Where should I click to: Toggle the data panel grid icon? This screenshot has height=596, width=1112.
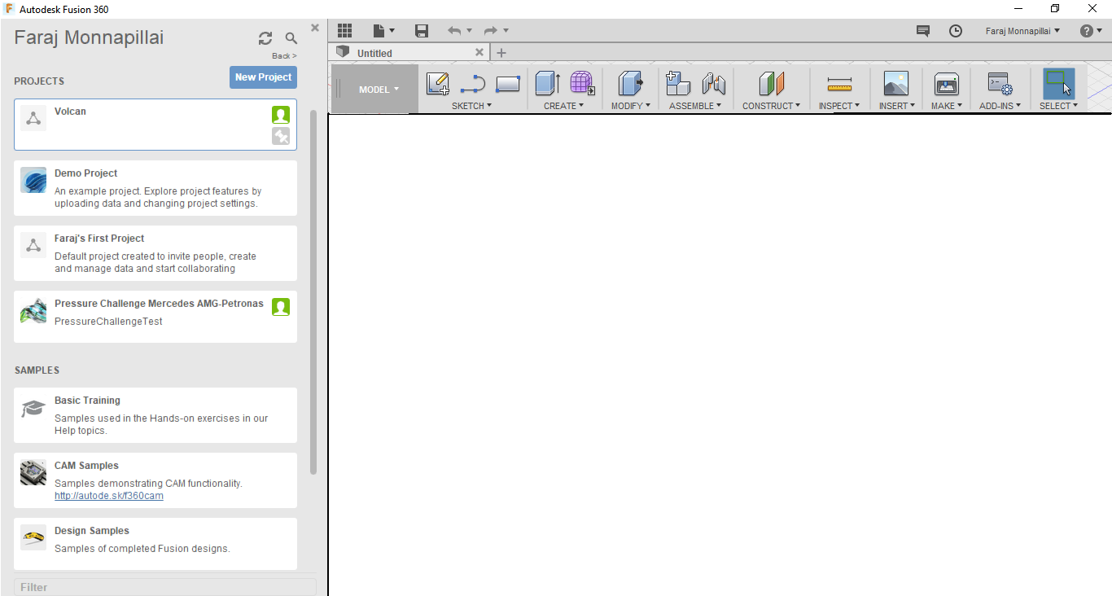(344, 31)
